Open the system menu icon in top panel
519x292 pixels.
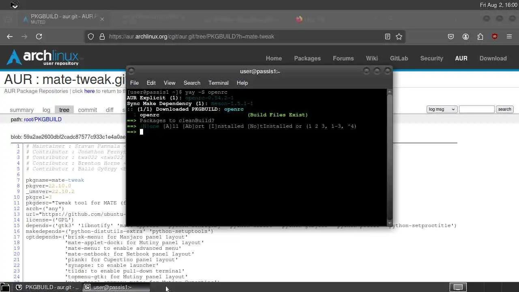pyautogui.click(x=15, y=5)
